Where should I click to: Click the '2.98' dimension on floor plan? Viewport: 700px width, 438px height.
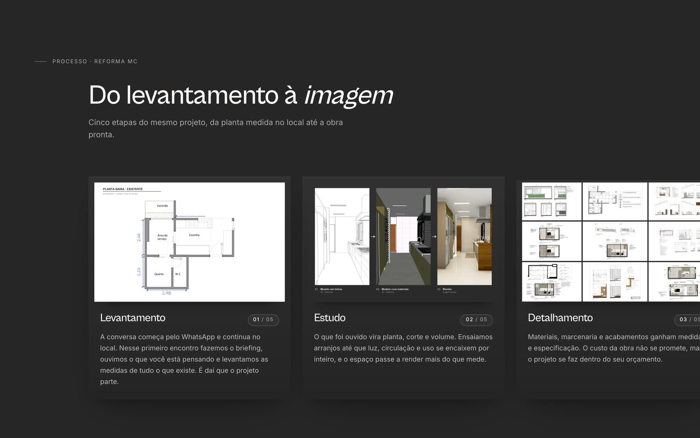[x=166, y=293]
